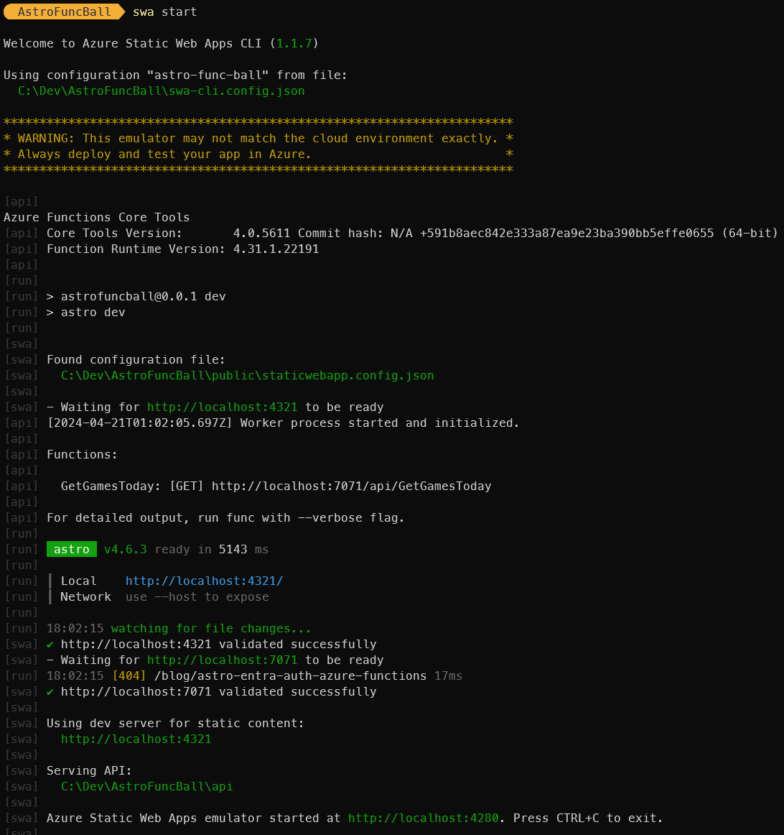Click the 'Serving API:' label

89,771
